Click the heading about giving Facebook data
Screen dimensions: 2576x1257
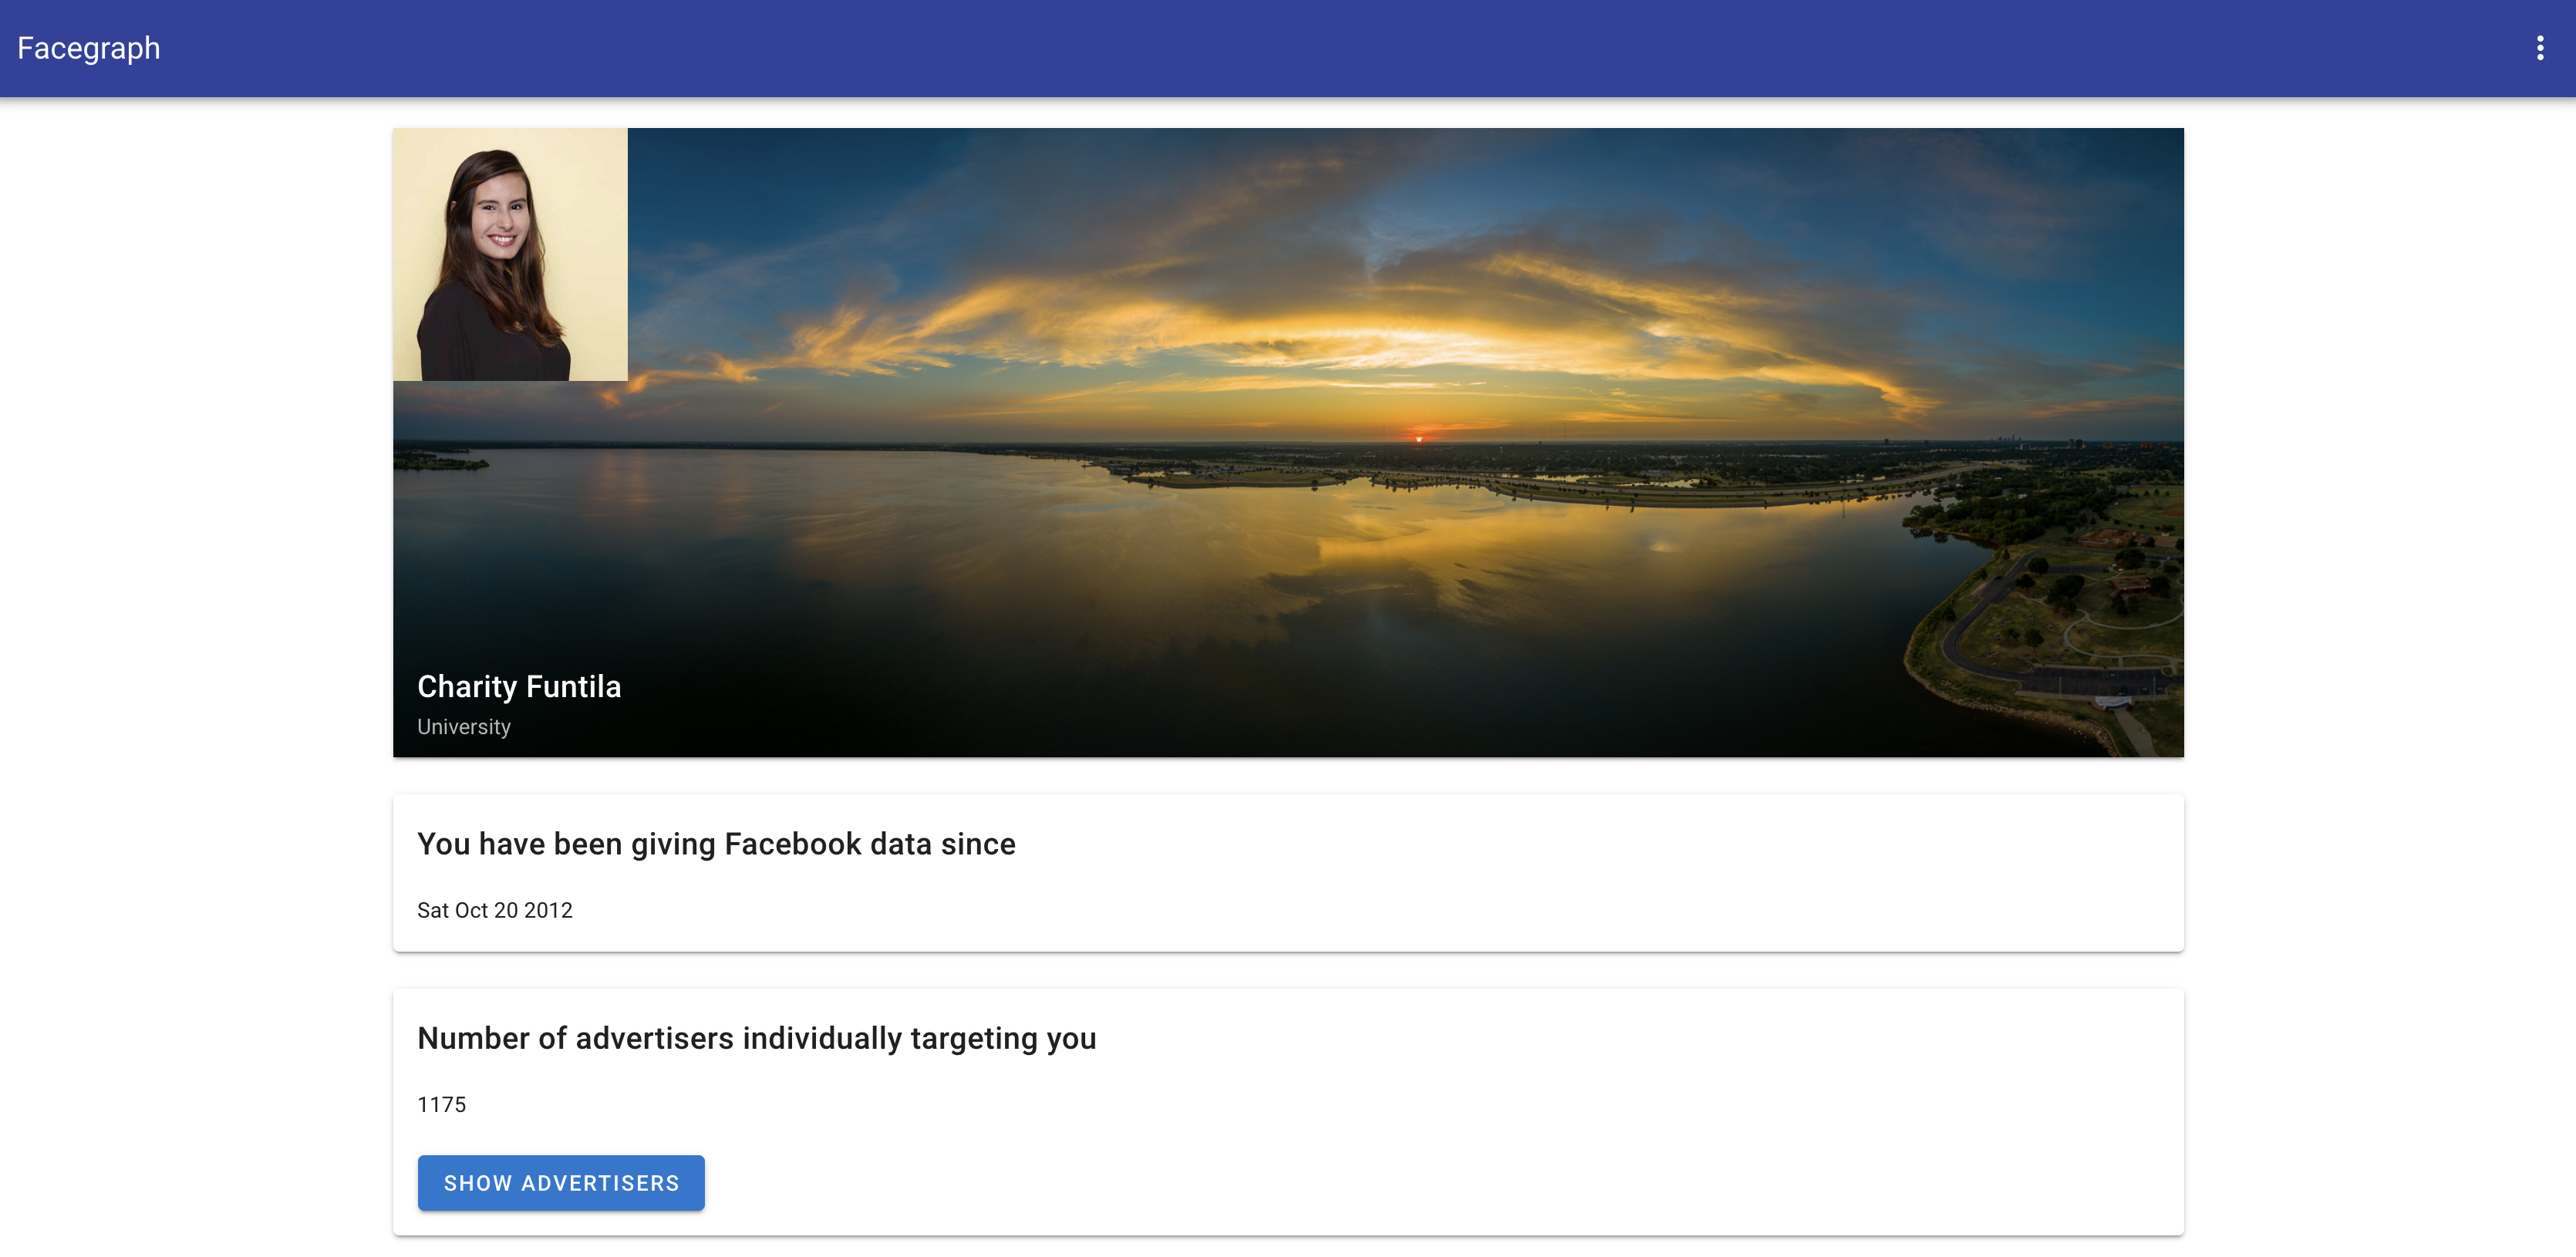click(716, 844)
